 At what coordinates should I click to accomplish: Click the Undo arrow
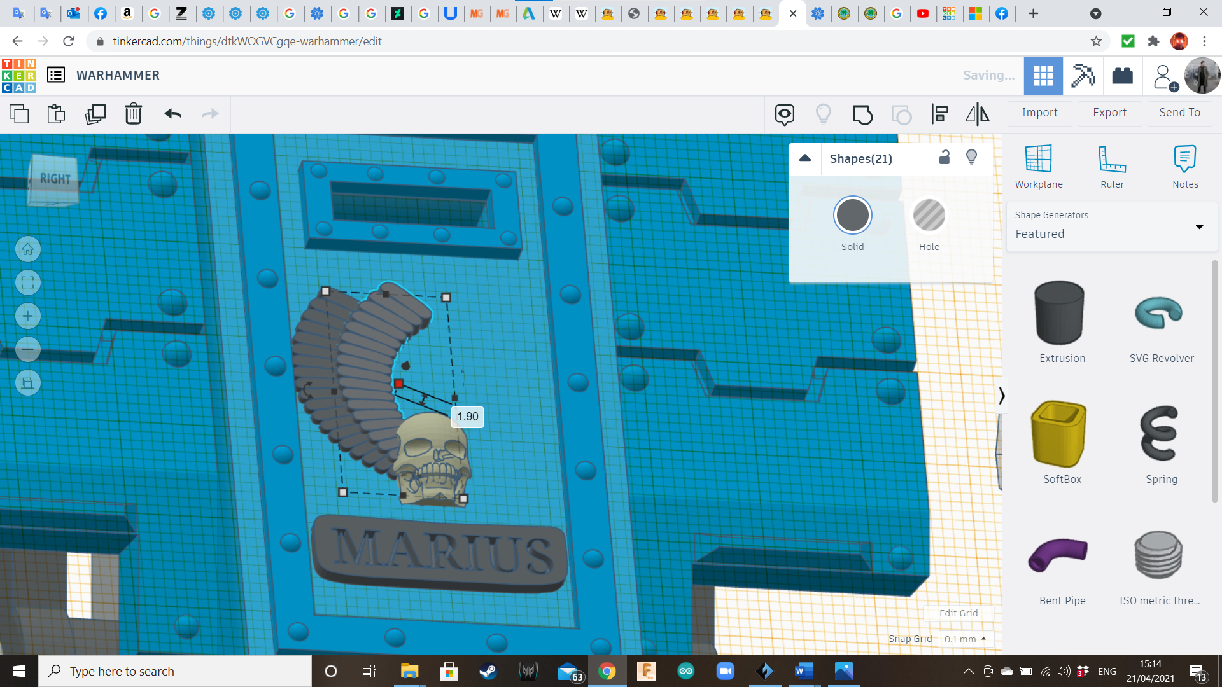(172, 114)
